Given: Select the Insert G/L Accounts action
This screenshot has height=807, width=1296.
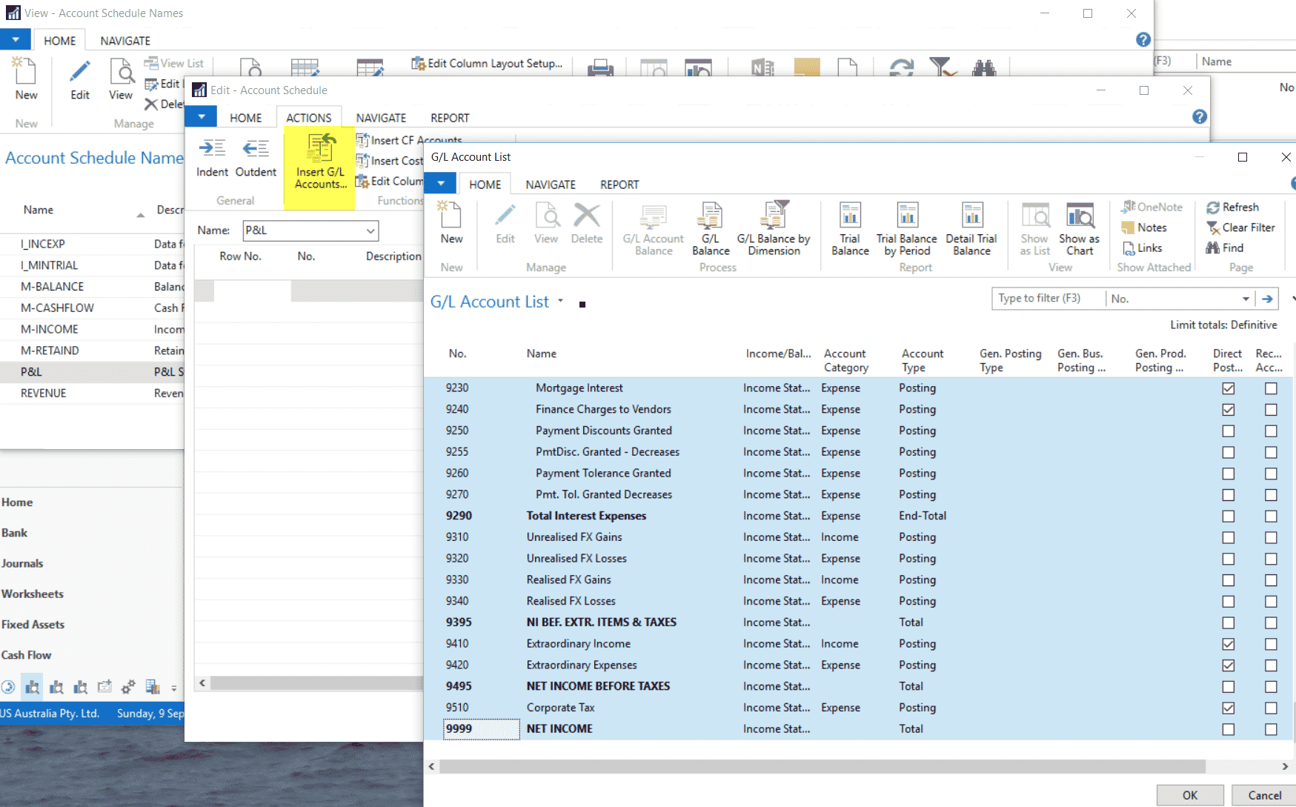Looking at the screenshot, I should pyautogui.click(x=319, y=163).
